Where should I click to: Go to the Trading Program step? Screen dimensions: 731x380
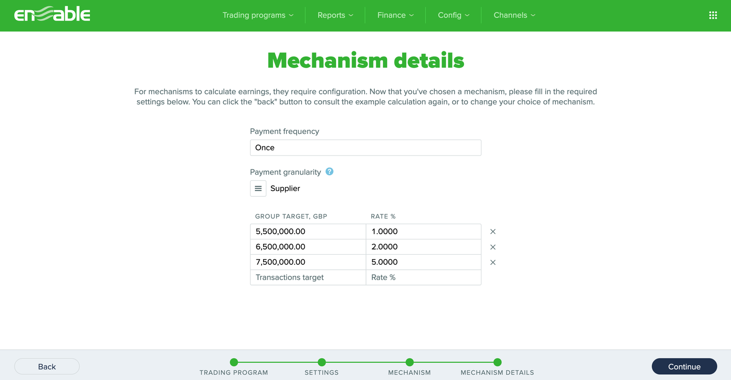tap(234, 367)
